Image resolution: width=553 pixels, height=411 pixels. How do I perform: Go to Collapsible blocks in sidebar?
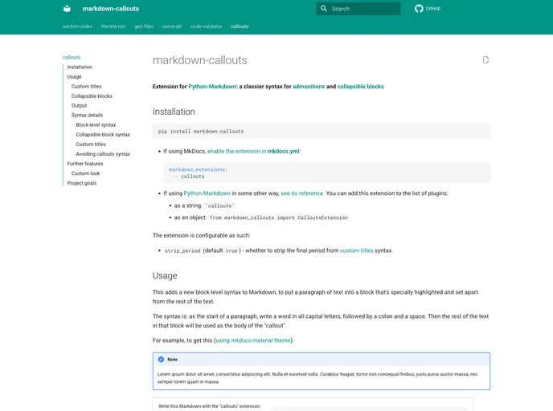92,96
